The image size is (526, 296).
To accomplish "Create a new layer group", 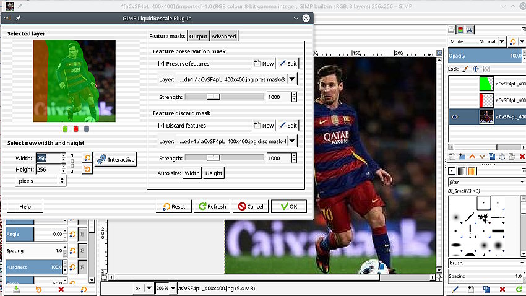I will pyautogui.click(x=462, y=157).
